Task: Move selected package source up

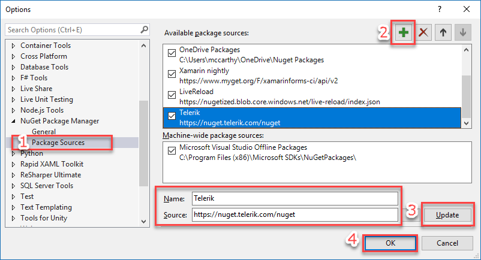Action: 443,33
